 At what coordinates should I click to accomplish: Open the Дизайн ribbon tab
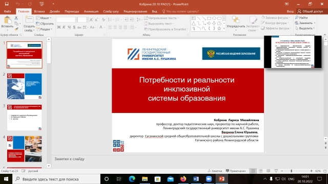tap(55, 11)
